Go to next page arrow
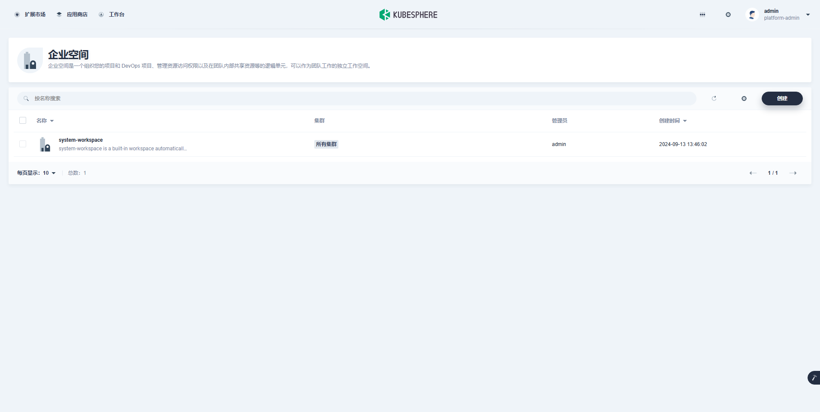 (793, 173)
